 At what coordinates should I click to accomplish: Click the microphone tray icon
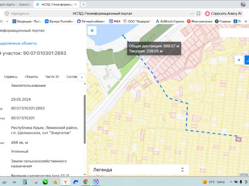point(241,182)
